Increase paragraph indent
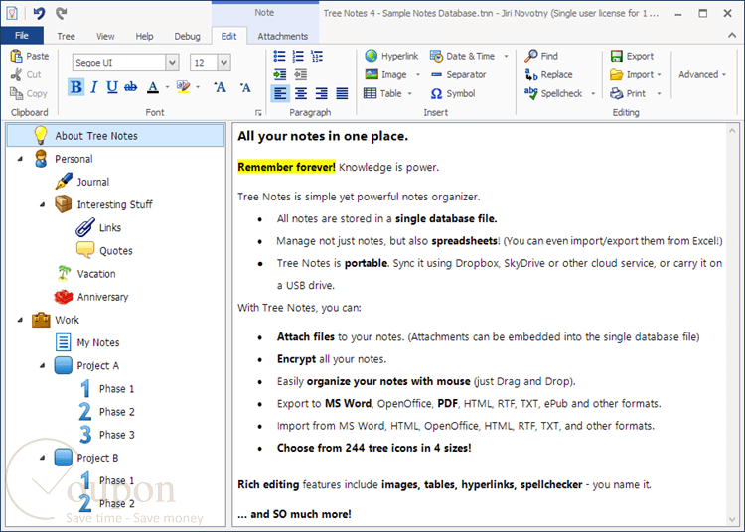Viewport: 745px width, 532px height. [x=280, y=74]
